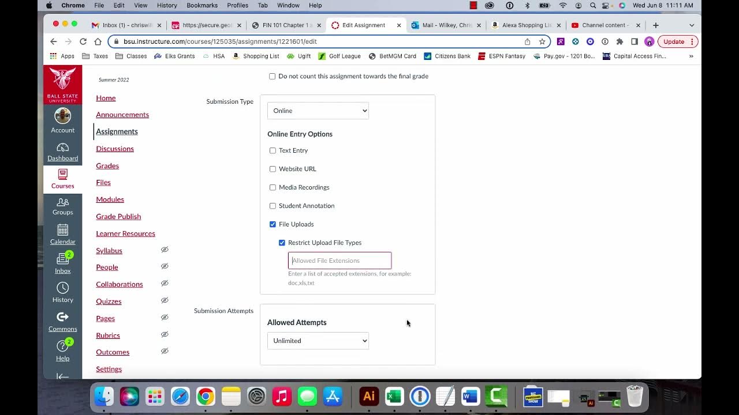Open the Settings course link
The width and height of the screenshot is (739, 415).
(x=109, y=369)
